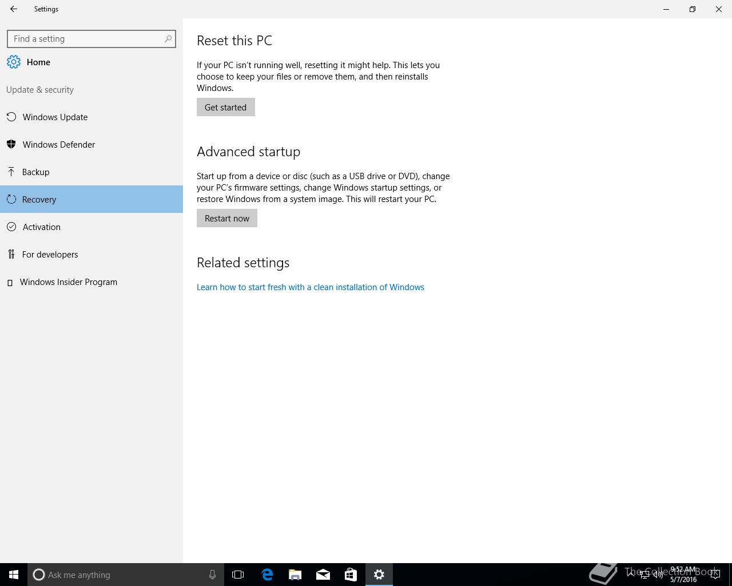Launch Microsoft Edge from taskbar
Viewport: 732px width, 586px height.
pyautogui.click(x=267, y=575)
